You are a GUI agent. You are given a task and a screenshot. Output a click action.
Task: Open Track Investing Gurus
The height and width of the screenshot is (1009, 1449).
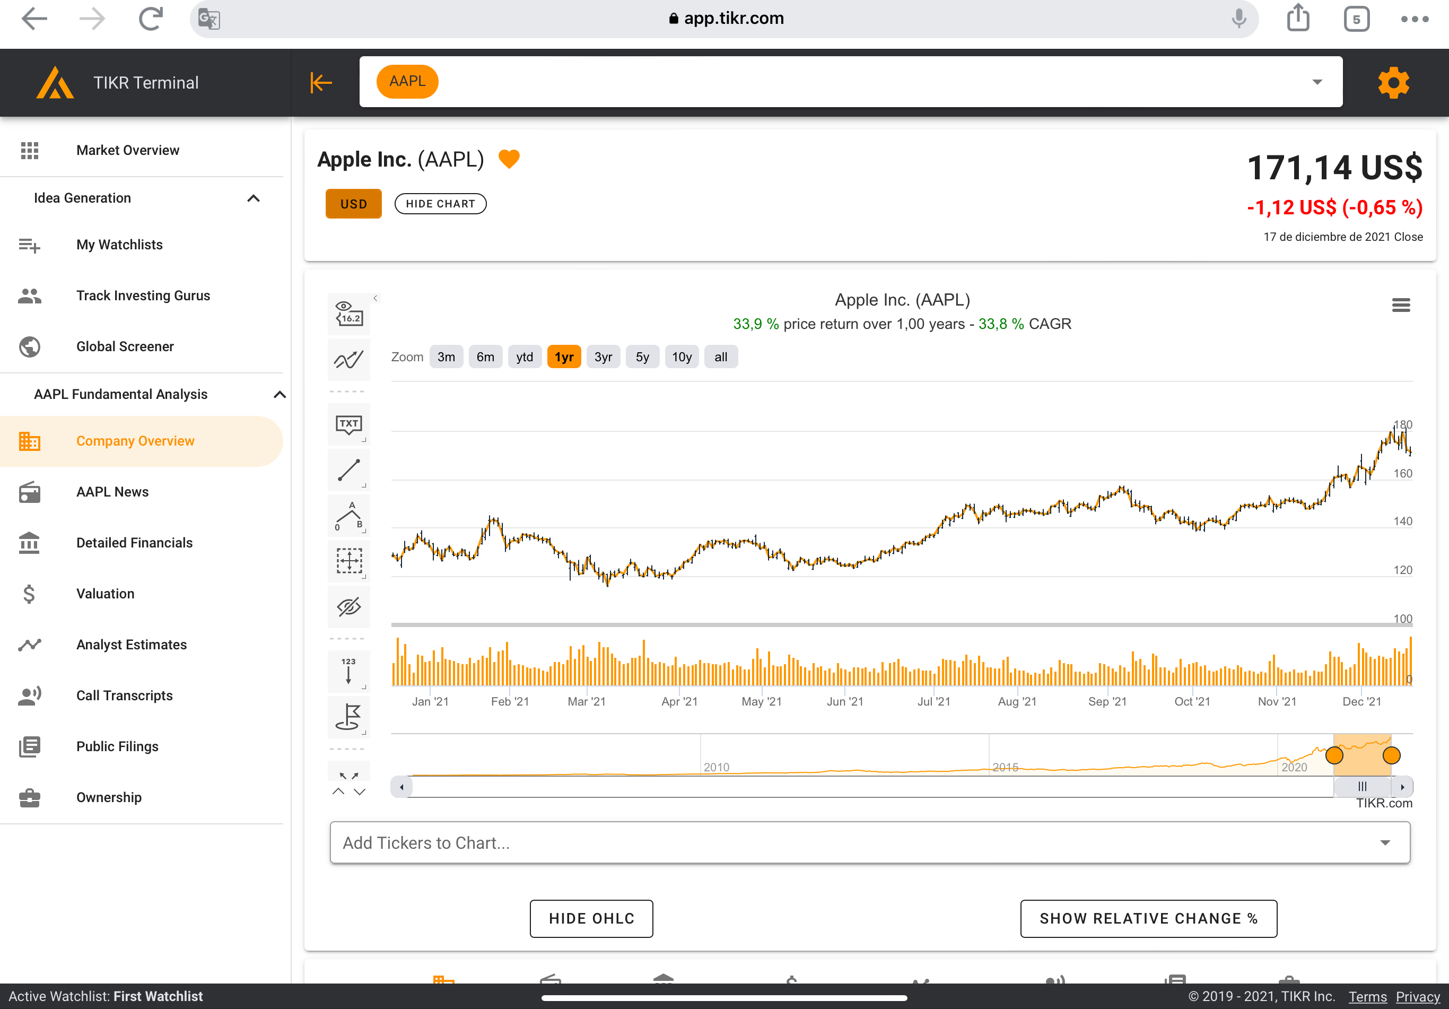tap(142, 295)
